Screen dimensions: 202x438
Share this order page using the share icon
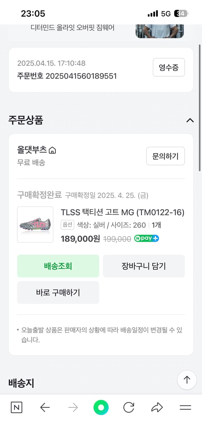[157, 407]
